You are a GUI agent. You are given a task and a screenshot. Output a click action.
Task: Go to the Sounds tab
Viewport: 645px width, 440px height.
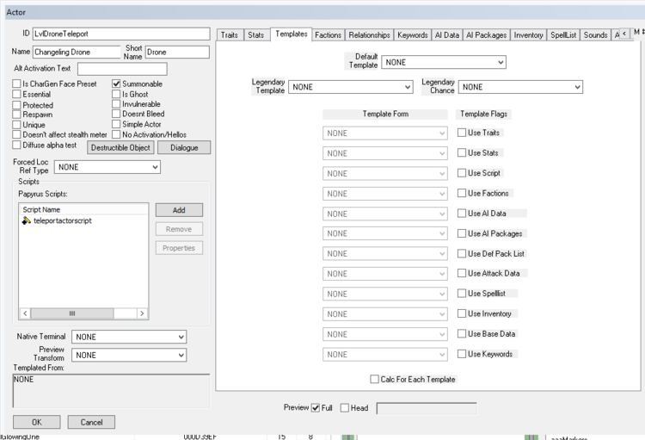(595, 35)
